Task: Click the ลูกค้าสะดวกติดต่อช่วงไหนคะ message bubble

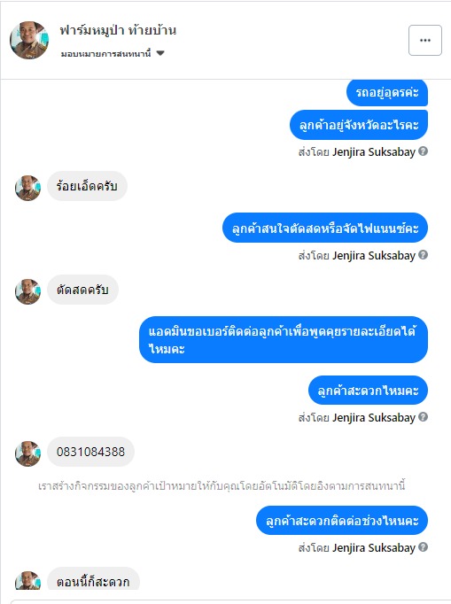Action: [342, 521]
